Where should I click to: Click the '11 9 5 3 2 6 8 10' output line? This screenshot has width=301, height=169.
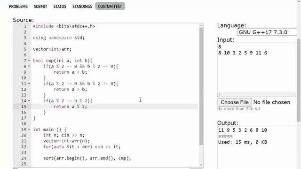pyautogui.click(x=243, y=130)
